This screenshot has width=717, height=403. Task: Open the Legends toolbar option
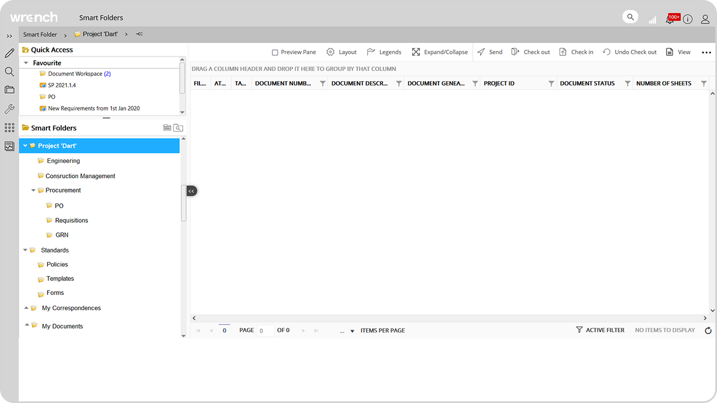(x=384, y=52)
